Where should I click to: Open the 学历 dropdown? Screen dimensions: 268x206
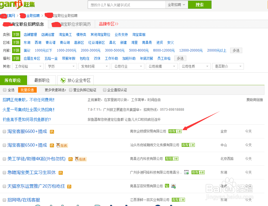(61, 66)
